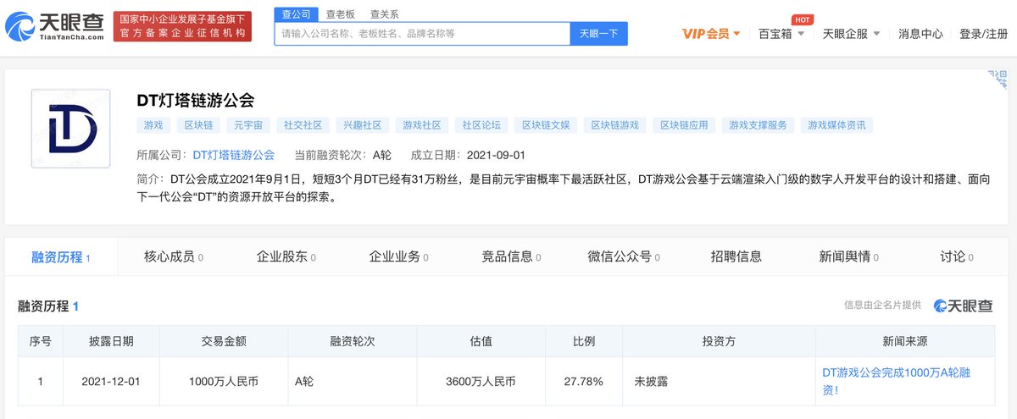Click the 融资历程 1 section heading
This screenshot has height=419, width=1017.
48,306
